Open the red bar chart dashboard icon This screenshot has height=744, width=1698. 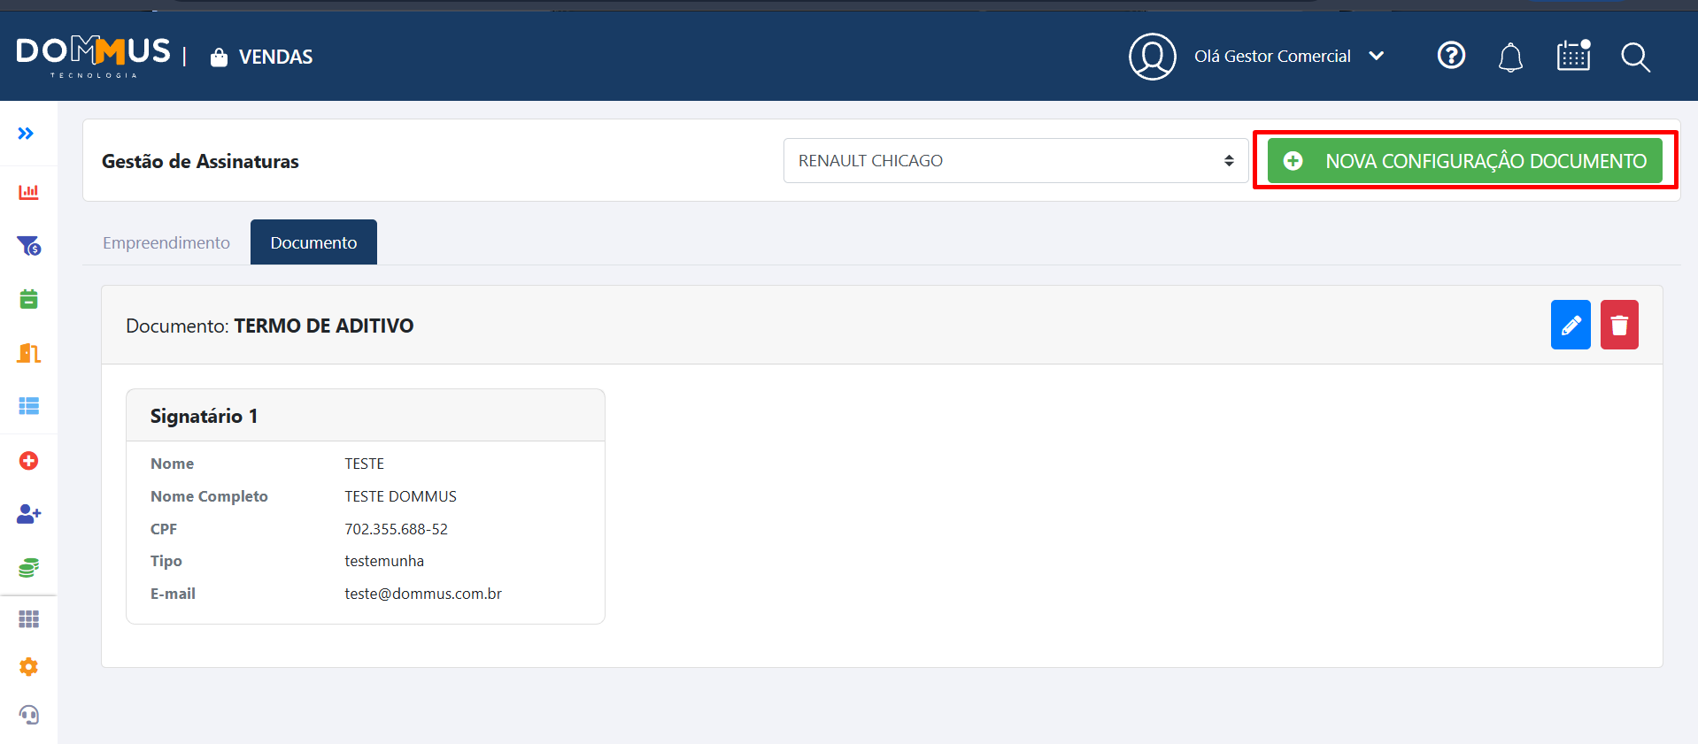pyautogui.click(x=28, y=192)
